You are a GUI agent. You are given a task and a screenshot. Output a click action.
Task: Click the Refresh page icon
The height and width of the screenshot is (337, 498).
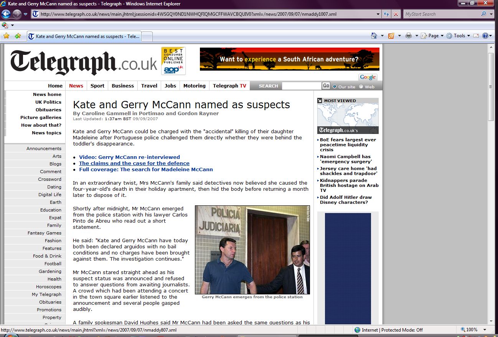387,14
